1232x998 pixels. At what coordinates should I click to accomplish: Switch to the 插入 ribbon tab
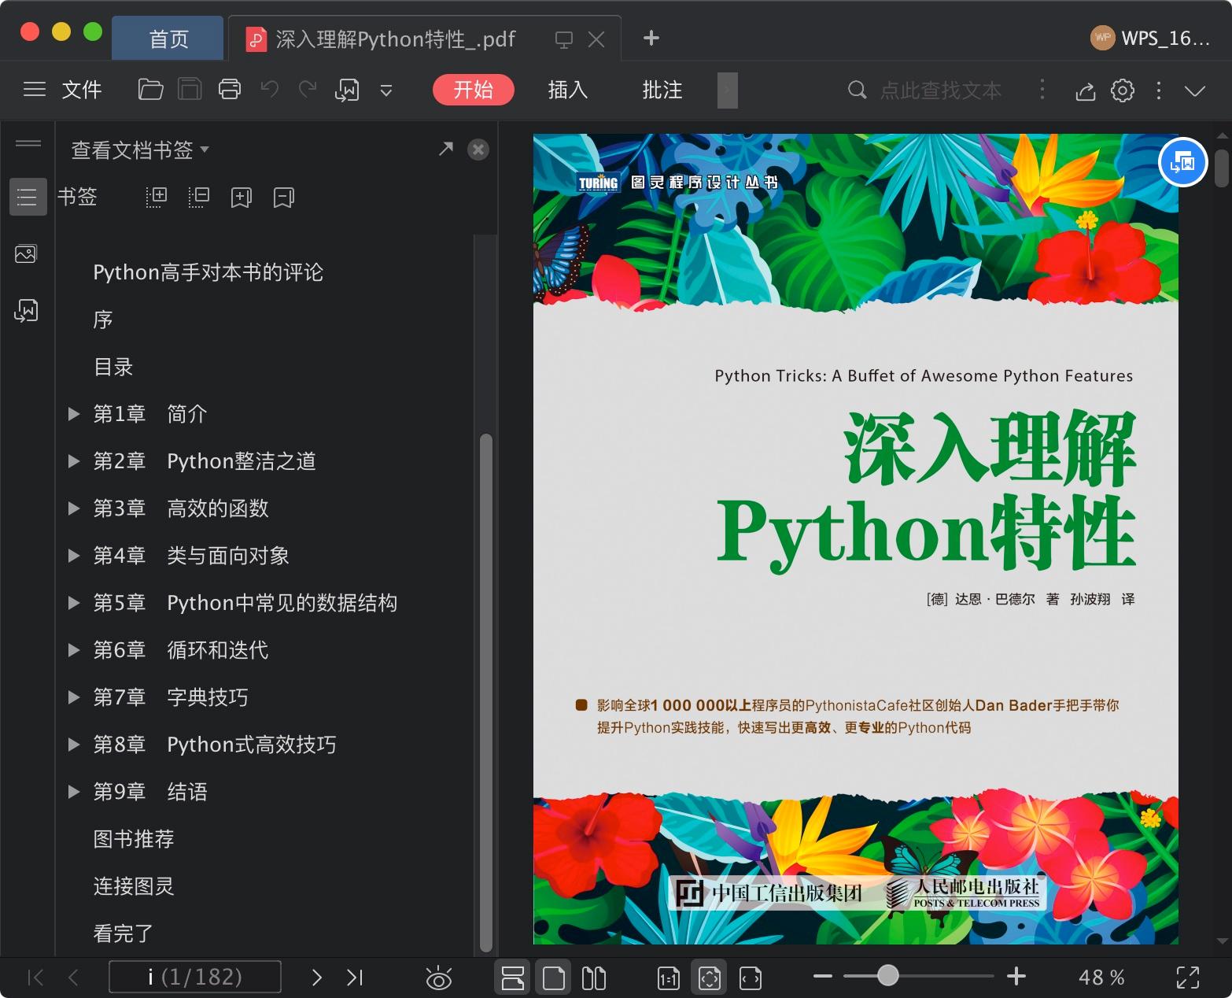pyautogui.click(x=568, y=90)
